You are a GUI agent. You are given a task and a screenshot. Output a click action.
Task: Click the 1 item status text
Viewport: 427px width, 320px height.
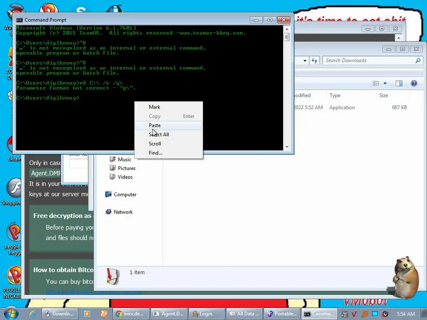tap(137, 272)
